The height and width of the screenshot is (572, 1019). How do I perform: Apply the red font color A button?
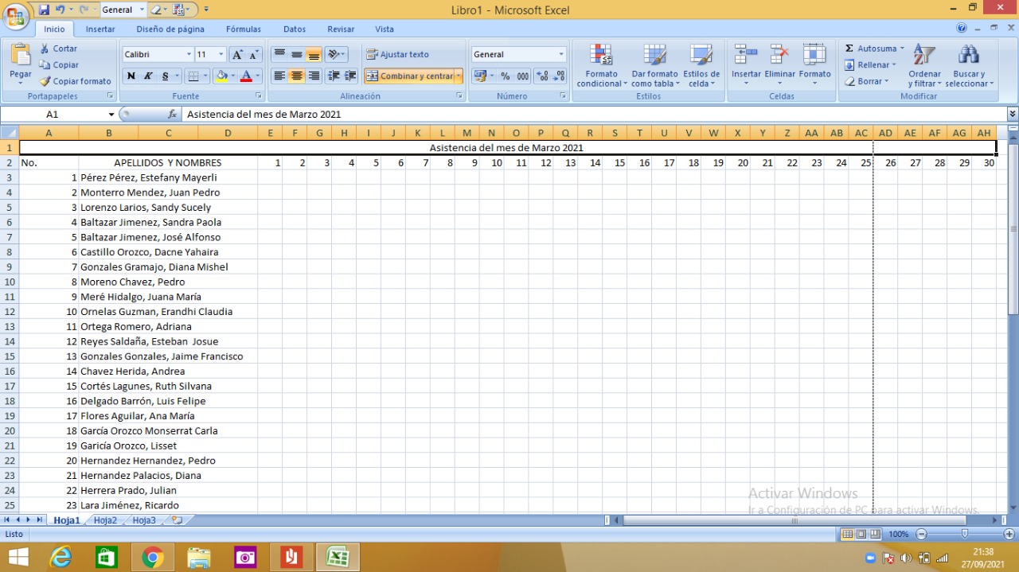246,76
